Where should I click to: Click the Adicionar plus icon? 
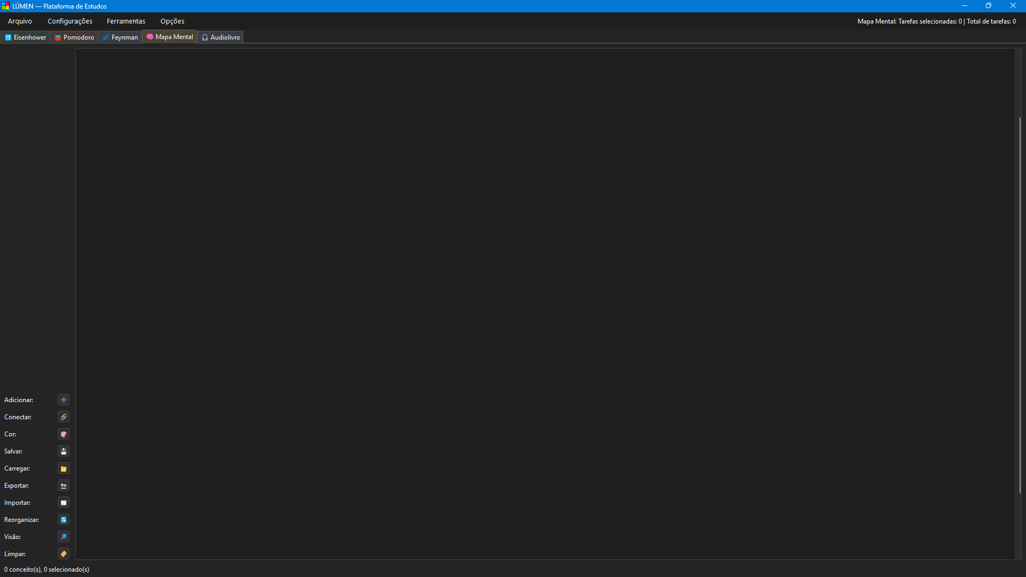coord(64,400)
